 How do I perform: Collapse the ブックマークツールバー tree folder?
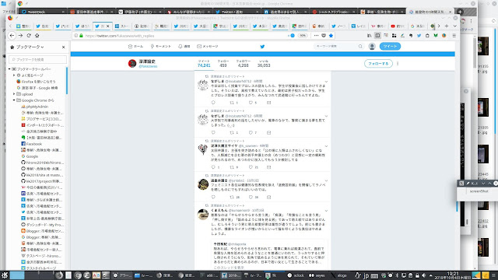(9, 69)
